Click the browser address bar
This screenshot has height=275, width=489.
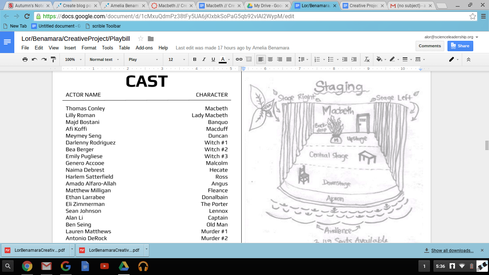click(251, 16)
